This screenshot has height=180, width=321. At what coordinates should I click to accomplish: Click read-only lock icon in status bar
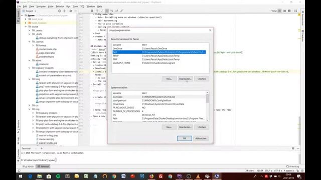pos(297,170)
